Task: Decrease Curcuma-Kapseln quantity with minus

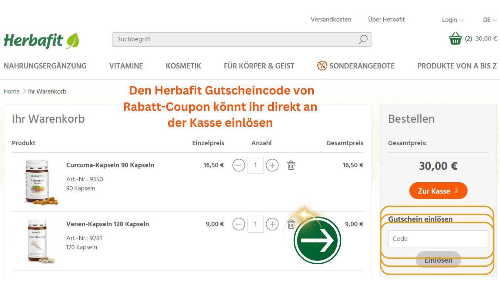Action: point(239,165)
